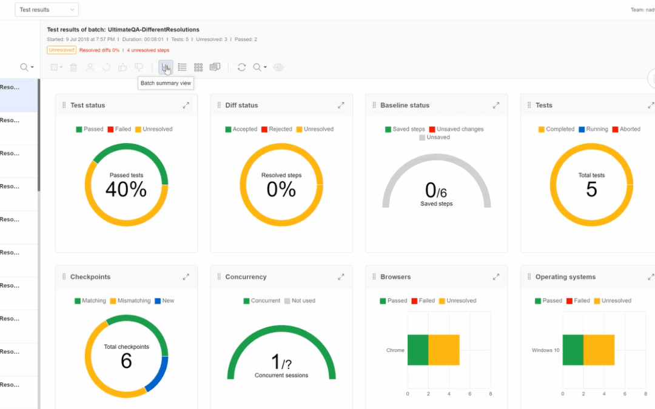This screenshot has width=655, height=409.
Task: Click the 4 unresolved steps link
Action: 149,50
